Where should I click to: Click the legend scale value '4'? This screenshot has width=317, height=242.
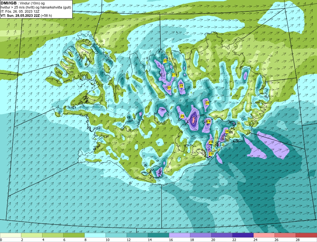tap(43, 240)
